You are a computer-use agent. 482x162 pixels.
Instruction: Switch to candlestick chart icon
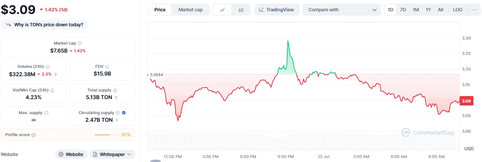pyautogui.click(x=241, y=10)
